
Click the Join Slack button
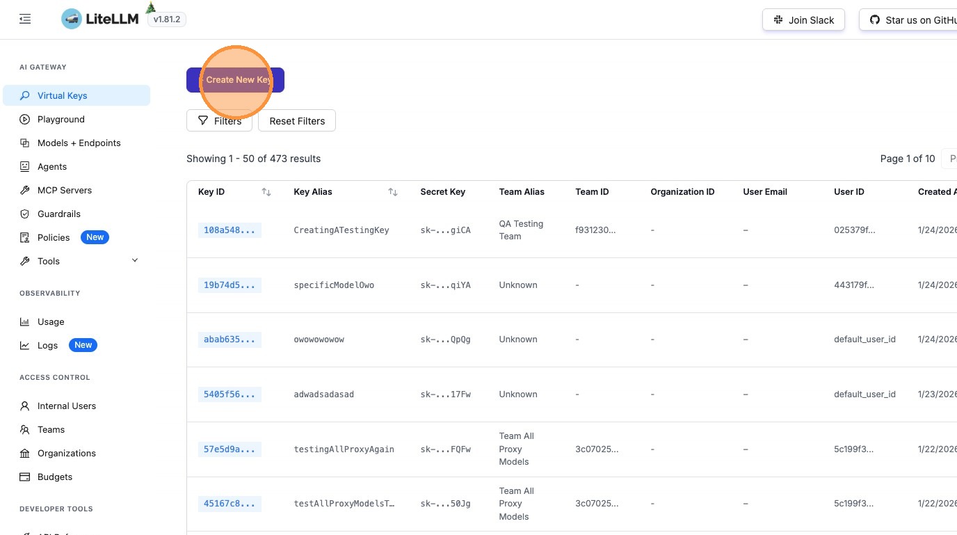803,20
